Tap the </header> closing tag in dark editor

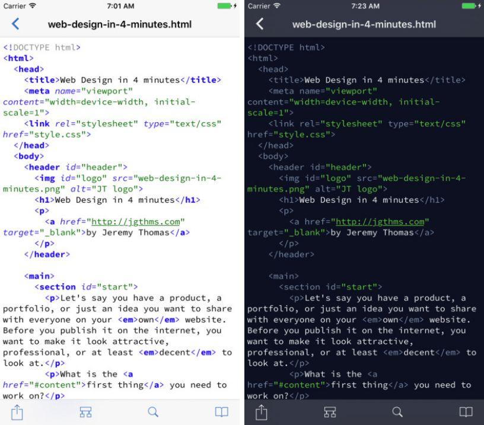point(291,254)
